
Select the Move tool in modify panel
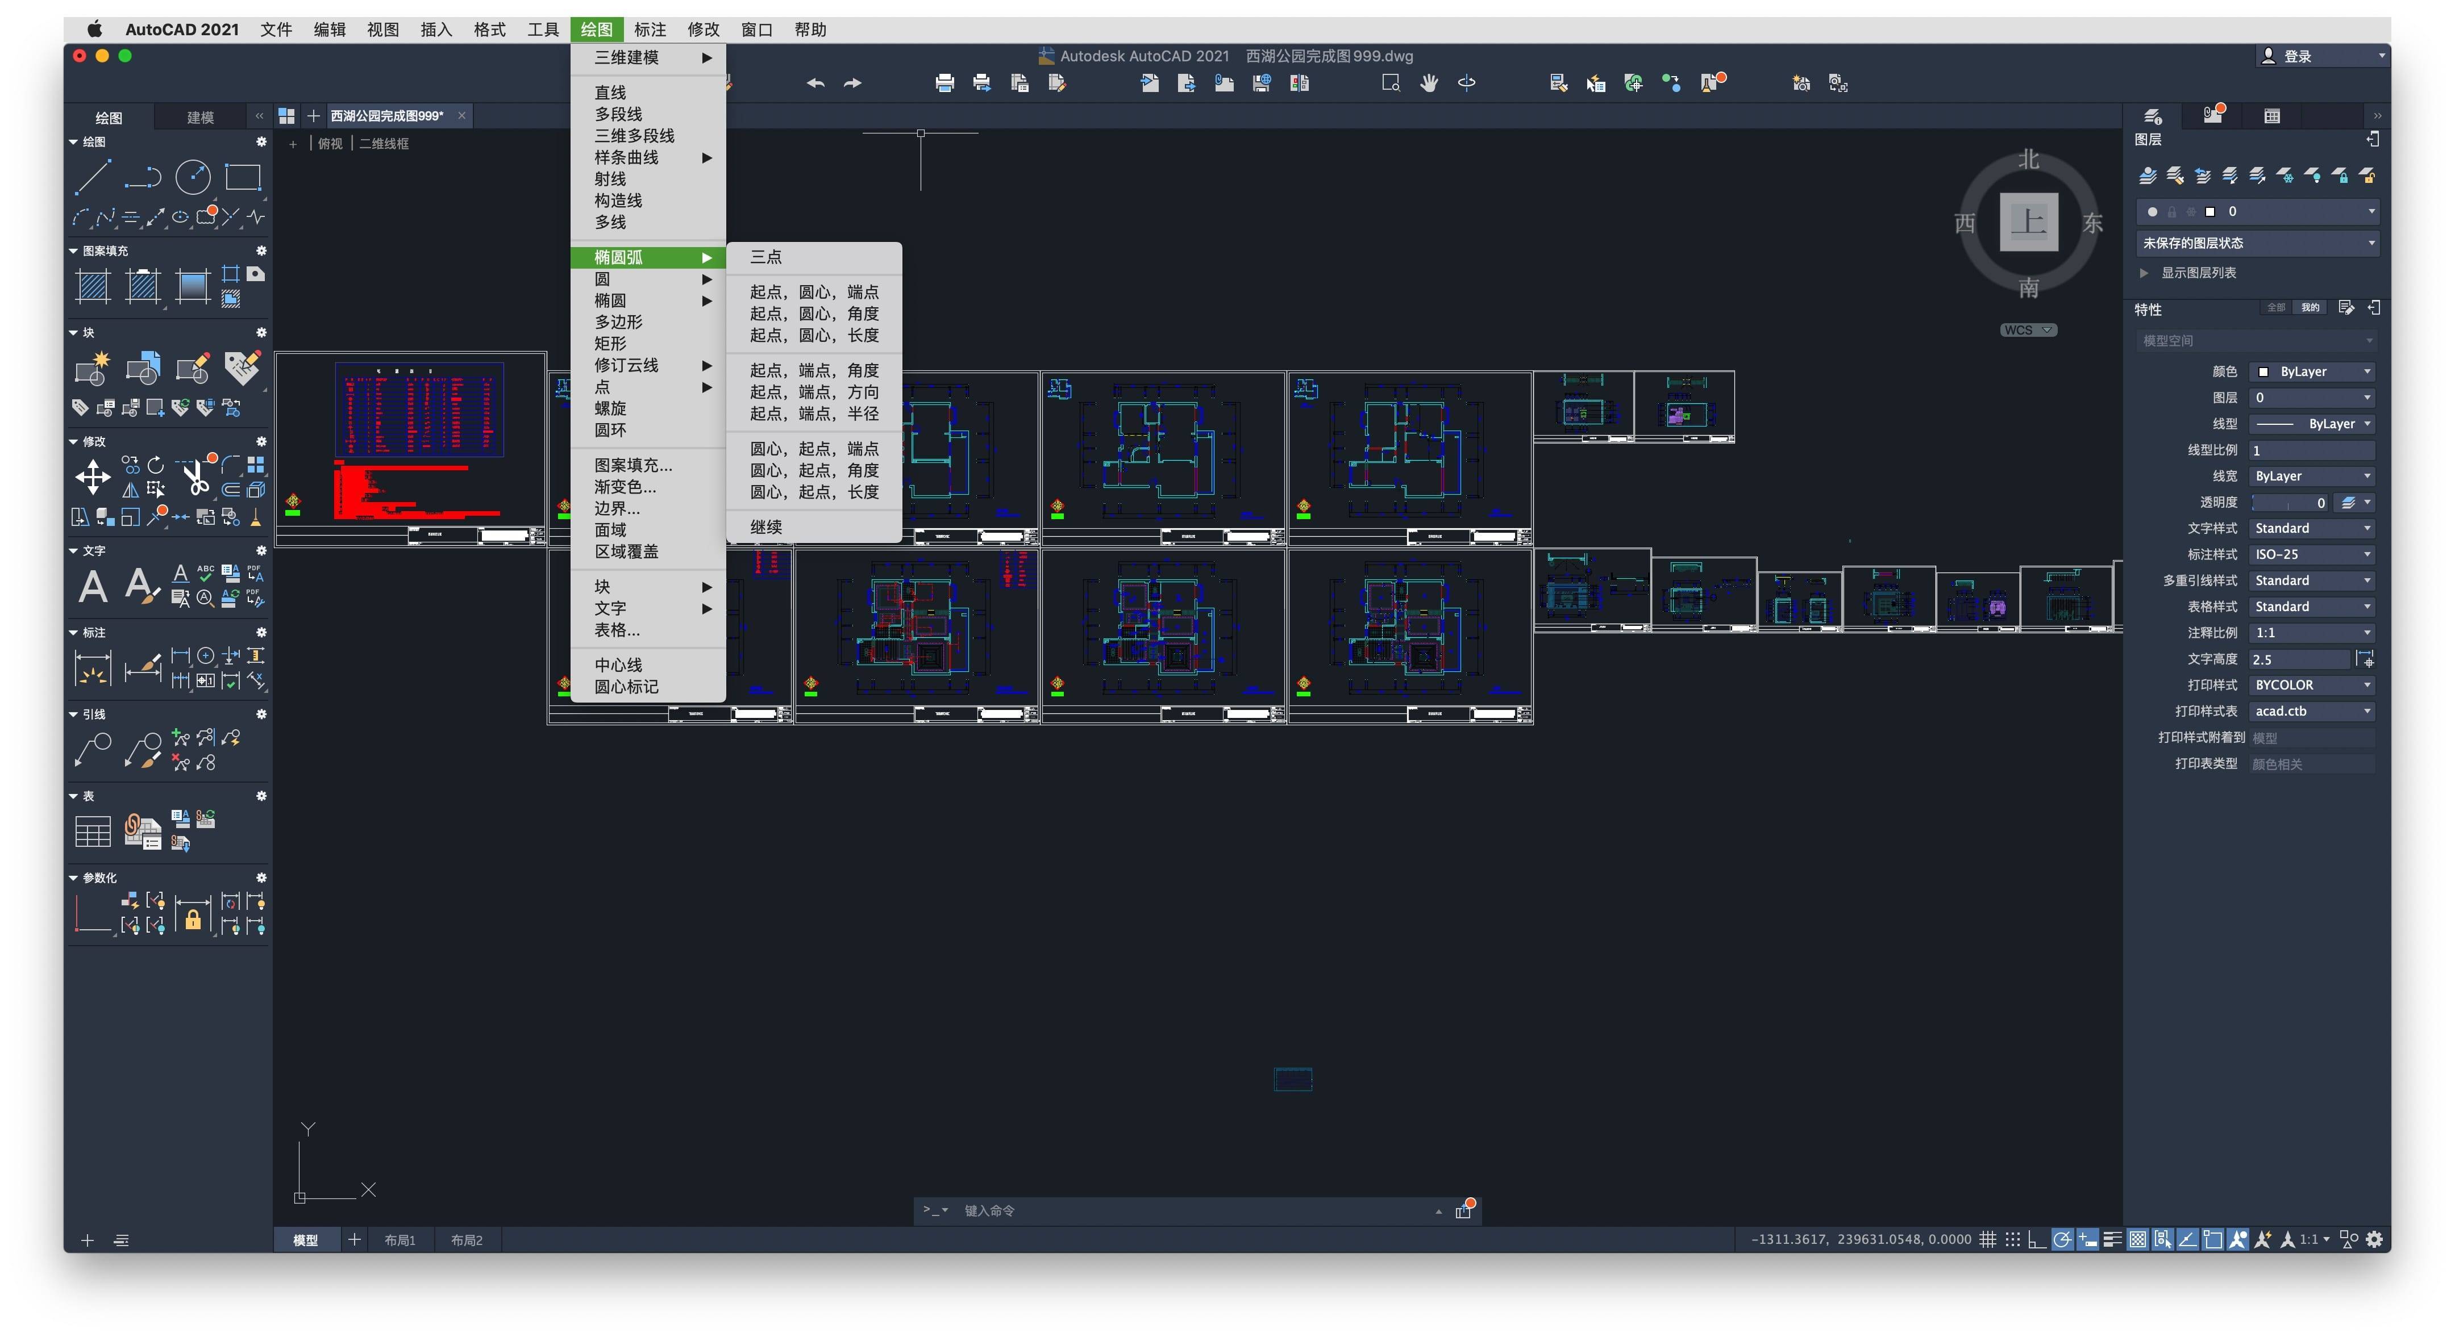pyautogui.click(x=93, y=477)
